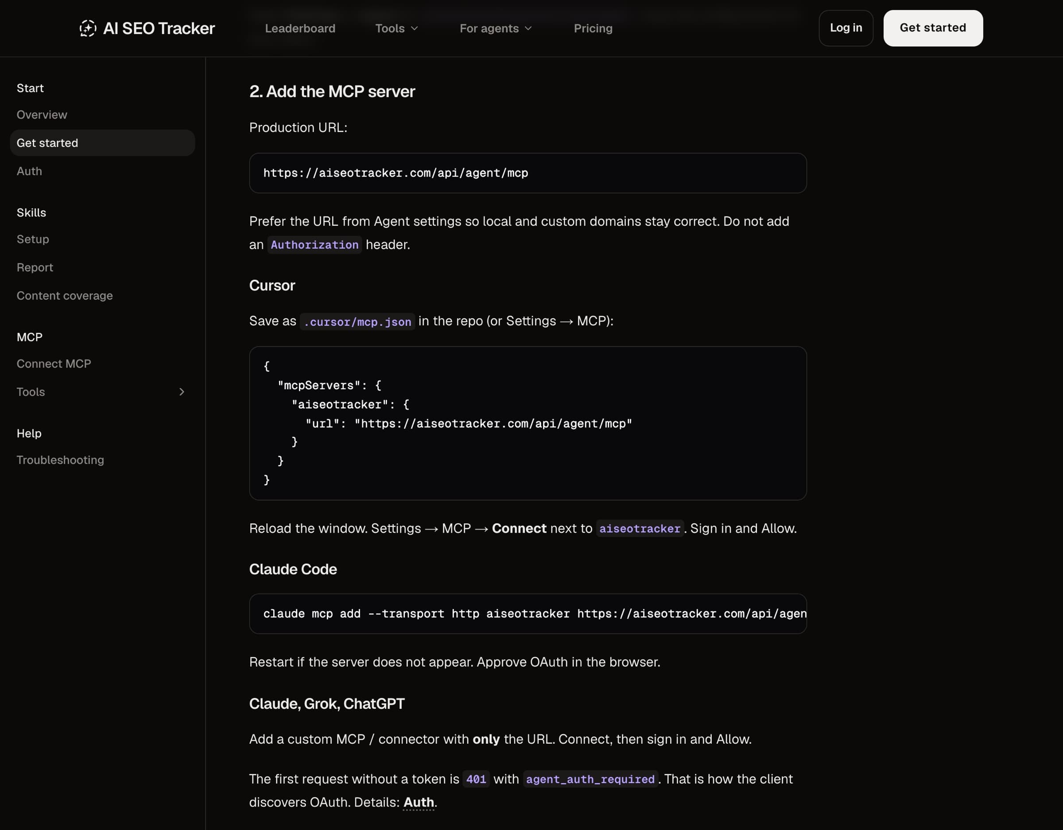Click the '401' inline code

[x=476, y=780]
